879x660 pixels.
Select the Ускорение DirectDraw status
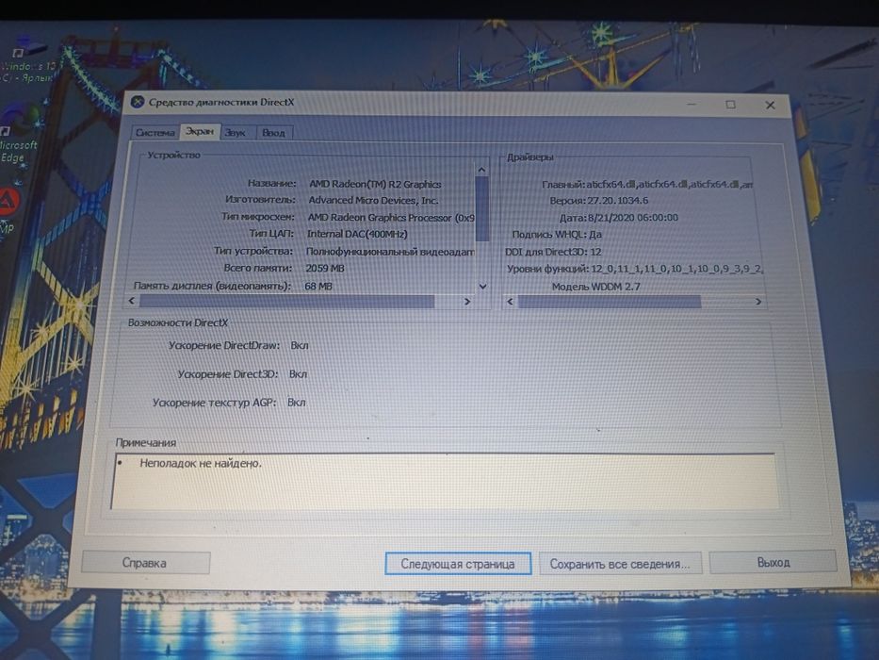pyautogui.click(x=300, y=345)
